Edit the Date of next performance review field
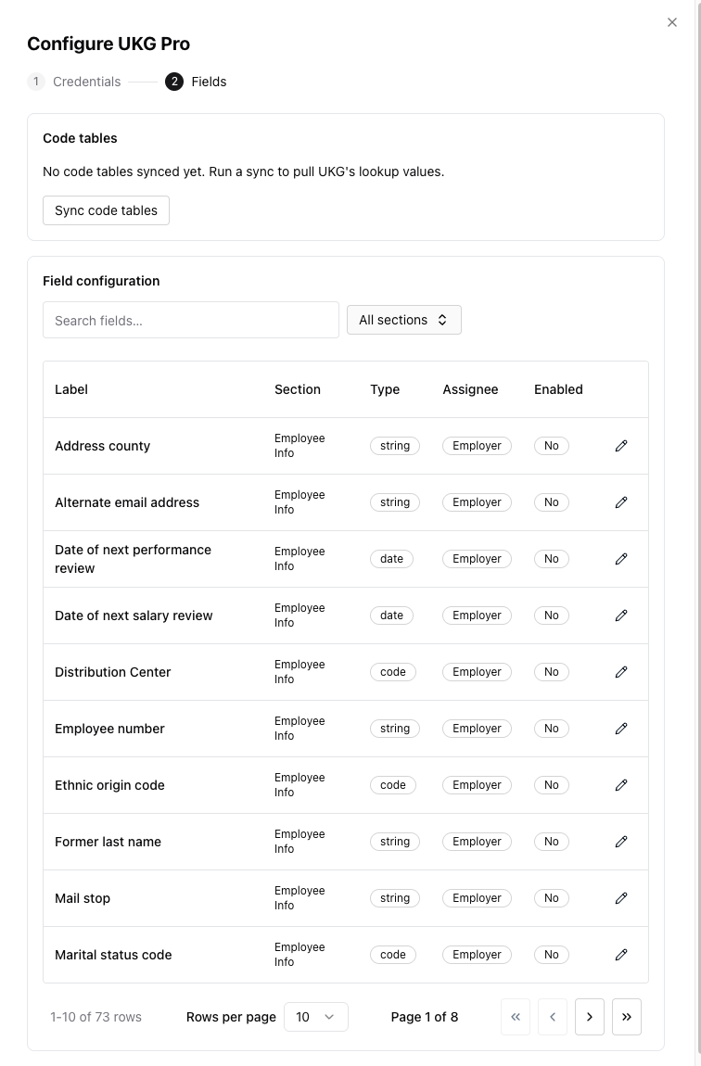Viewport: 701px width, 1066px height. 620,559
